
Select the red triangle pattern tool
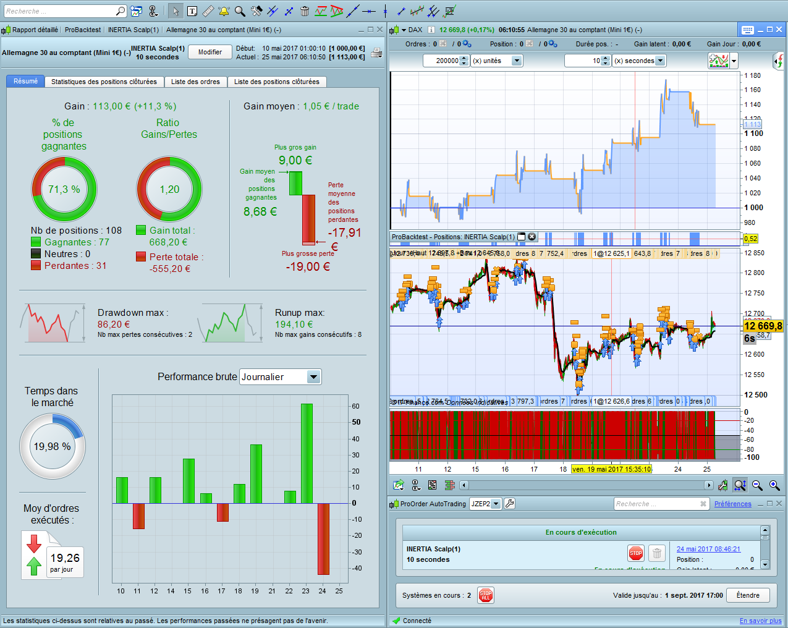pos(337,11)
